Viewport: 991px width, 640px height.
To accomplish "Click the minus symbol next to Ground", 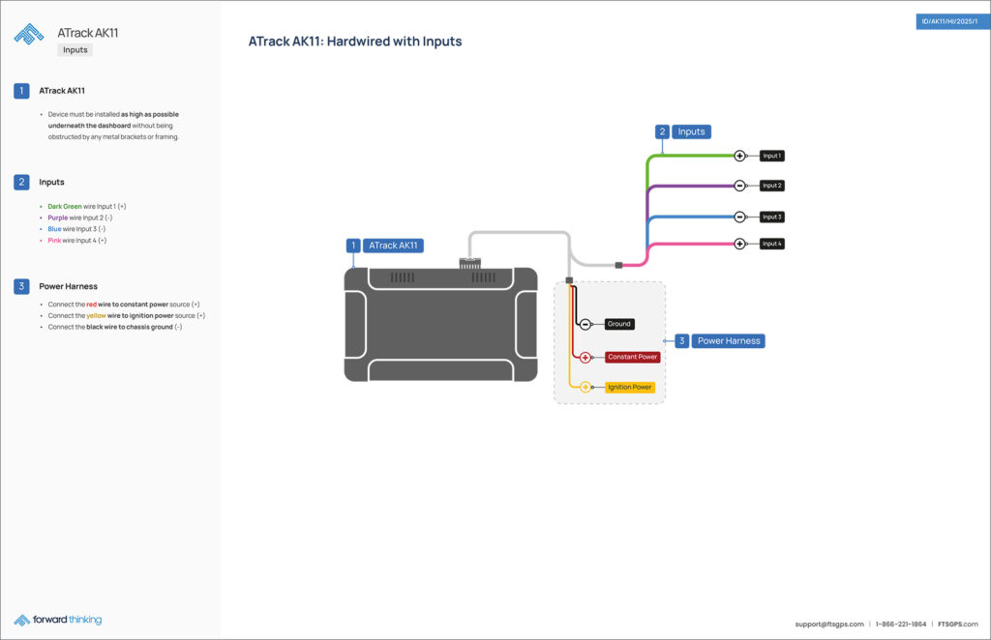I will (586, 324).
